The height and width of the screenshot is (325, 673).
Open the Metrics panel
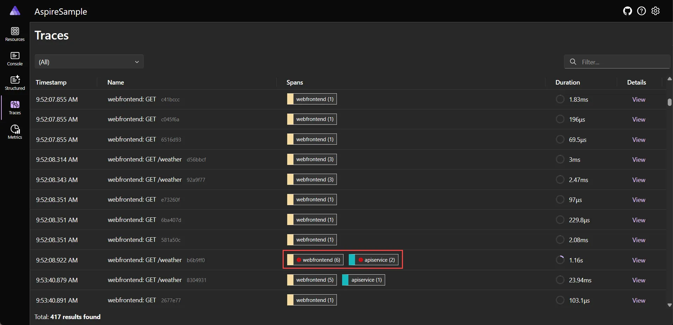(x=15, y=132)
